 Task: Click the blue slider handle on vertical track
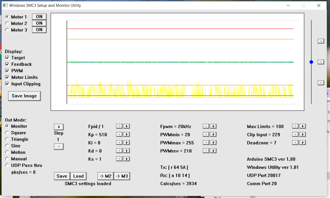click(x=311, y=62)
